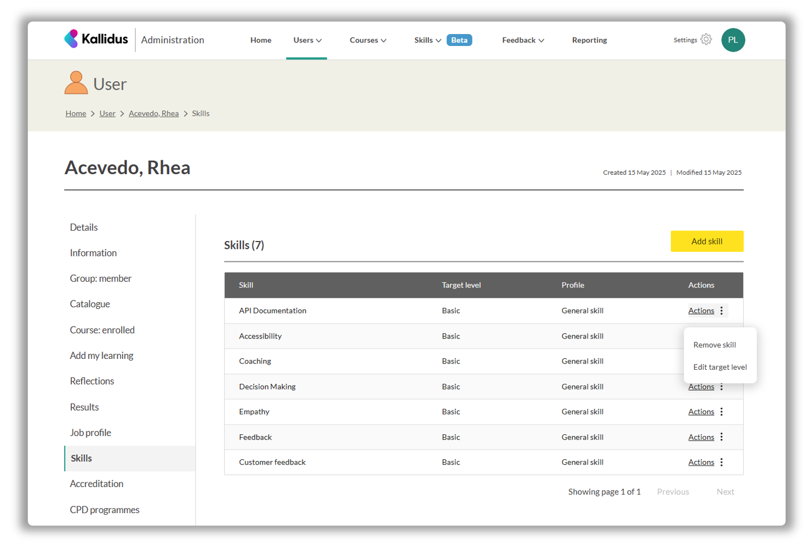Switch to Accreditation in the sidebar
Image resolution: width=810 pixels, height=550 pixels.
[x=96, y=484]
